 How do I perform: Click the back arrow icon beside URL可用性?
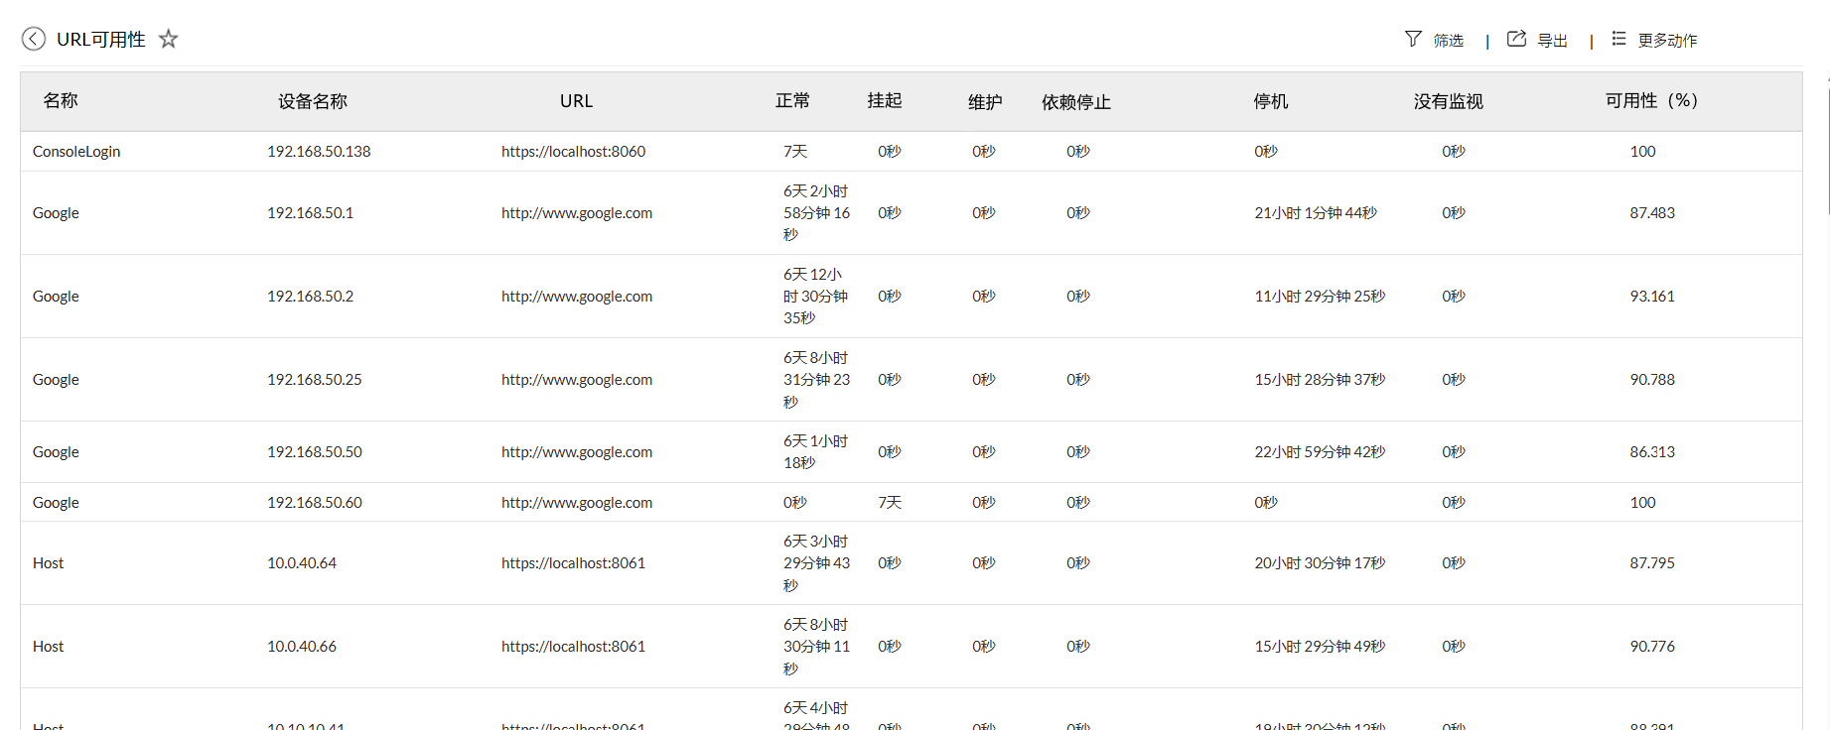point(34,39)
